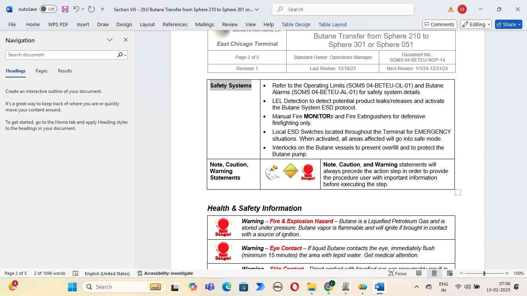The width and height of the screenshot is (527, 296).
Task: Click the 100% zoom level
Action: click(x=519, y=273)
